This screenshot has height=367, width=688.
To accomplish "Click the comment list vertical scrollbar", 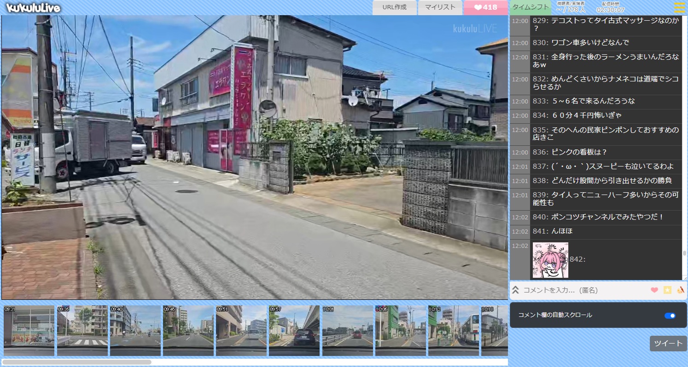I will click(684, 253).
